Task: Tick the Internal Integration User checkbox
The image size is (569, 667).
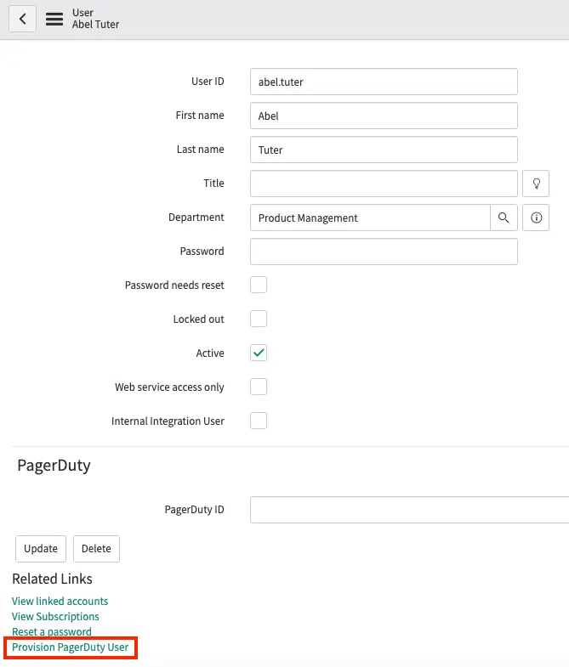Action: click(x=259, y=421)
